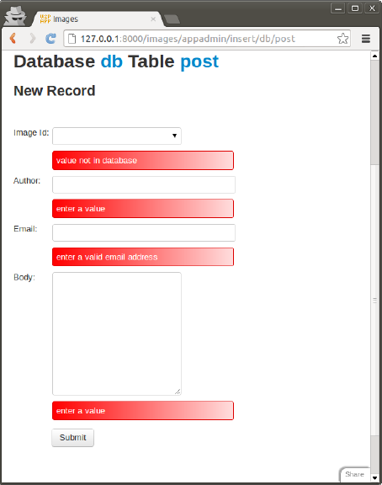
Task: Focus the Email input field
Action: click(144, 232)
